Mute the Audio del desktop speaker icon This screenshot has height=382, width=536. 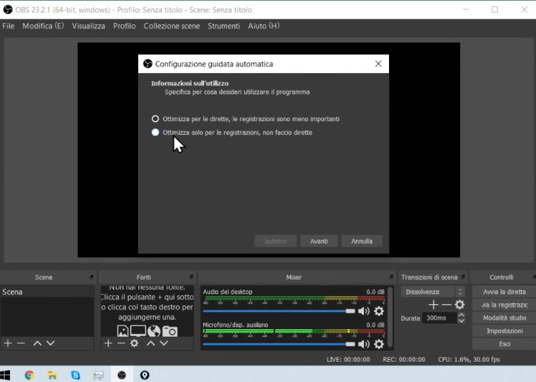click(x=364, y=311)
